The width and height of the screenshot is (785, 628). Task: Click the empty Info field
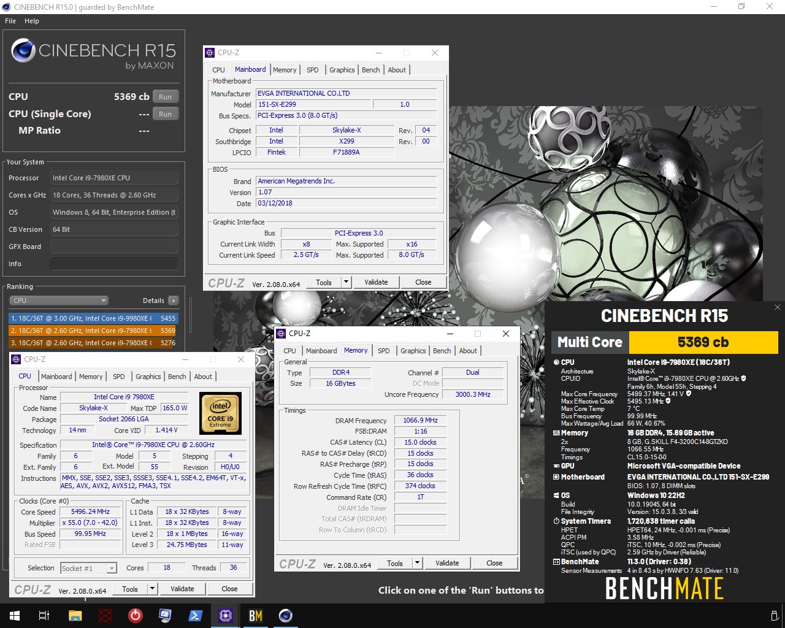[114, 264]
